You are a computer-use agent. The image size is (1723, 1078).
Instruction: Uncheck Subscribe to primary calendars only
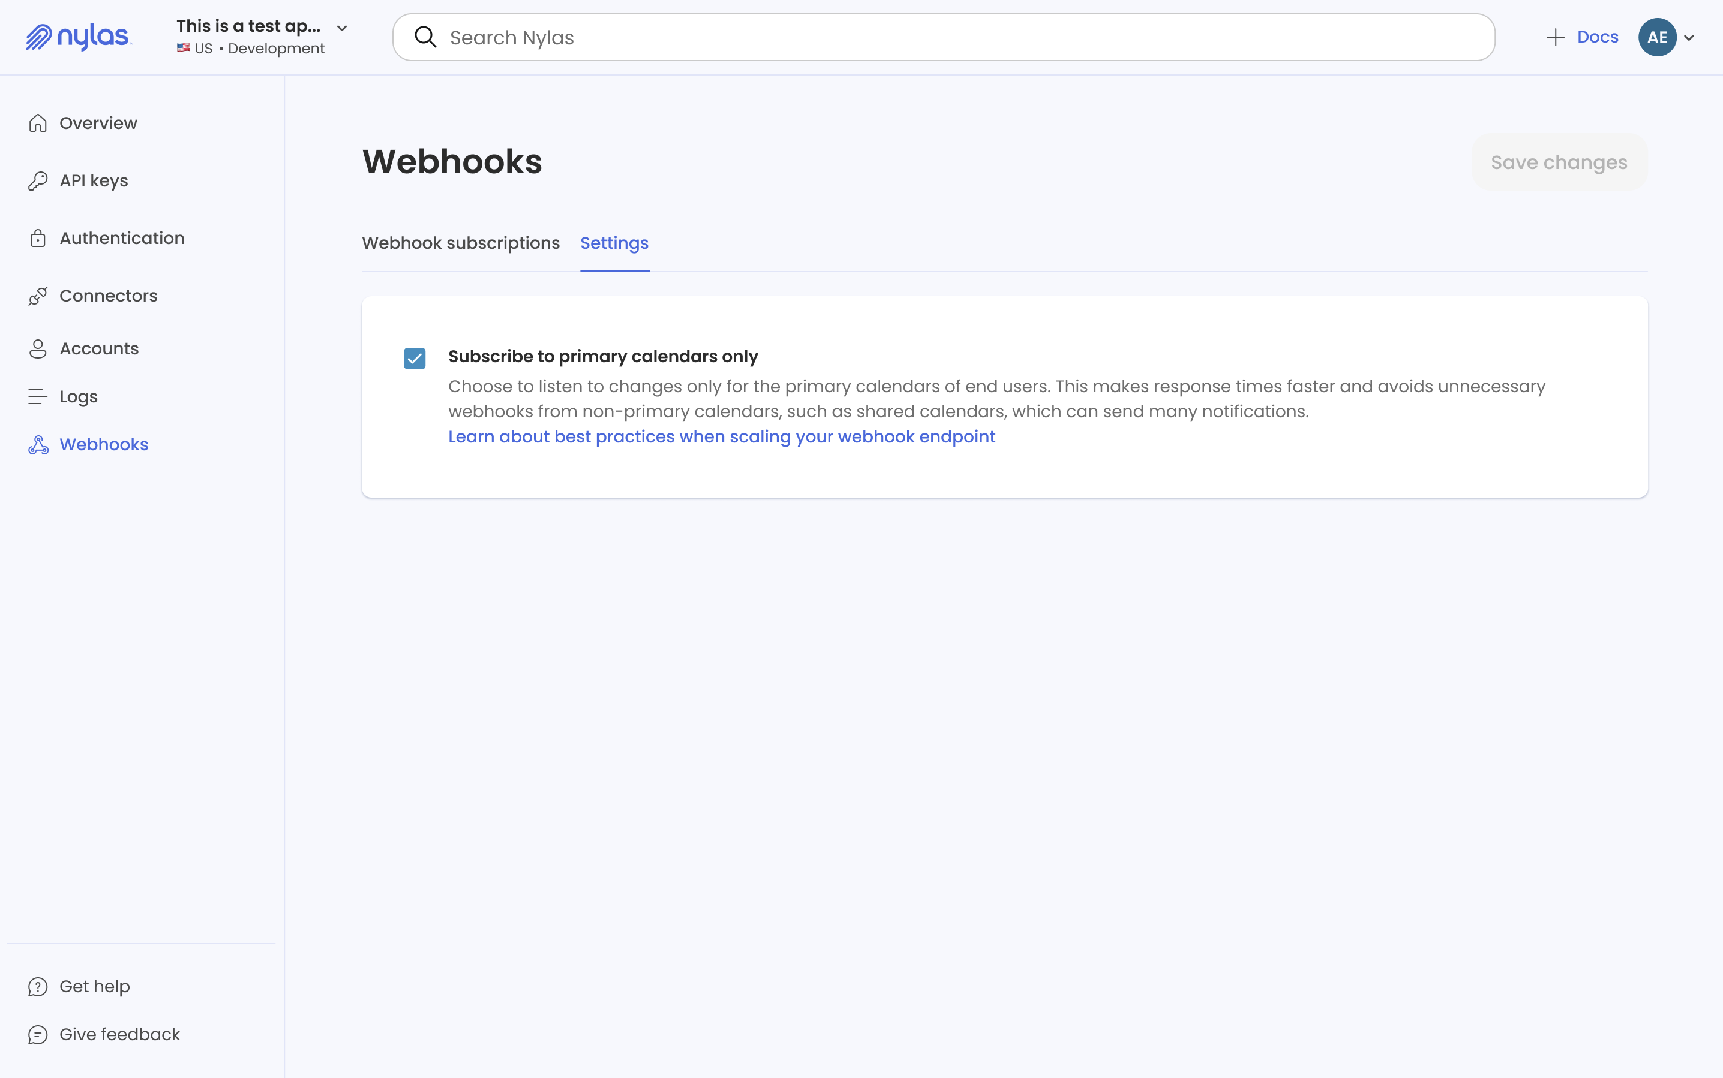pos(415,358)
